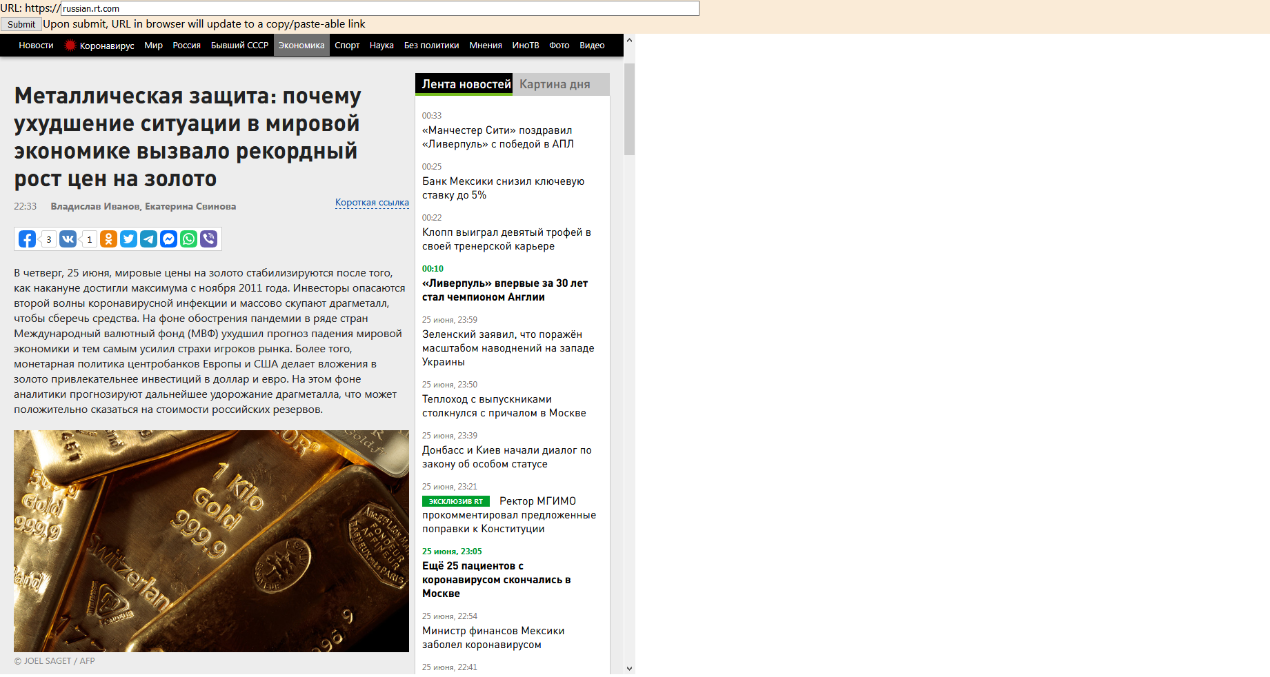Open the ИноТВ section
This screenshot has width=1270, height=677.
pos(526,46)
